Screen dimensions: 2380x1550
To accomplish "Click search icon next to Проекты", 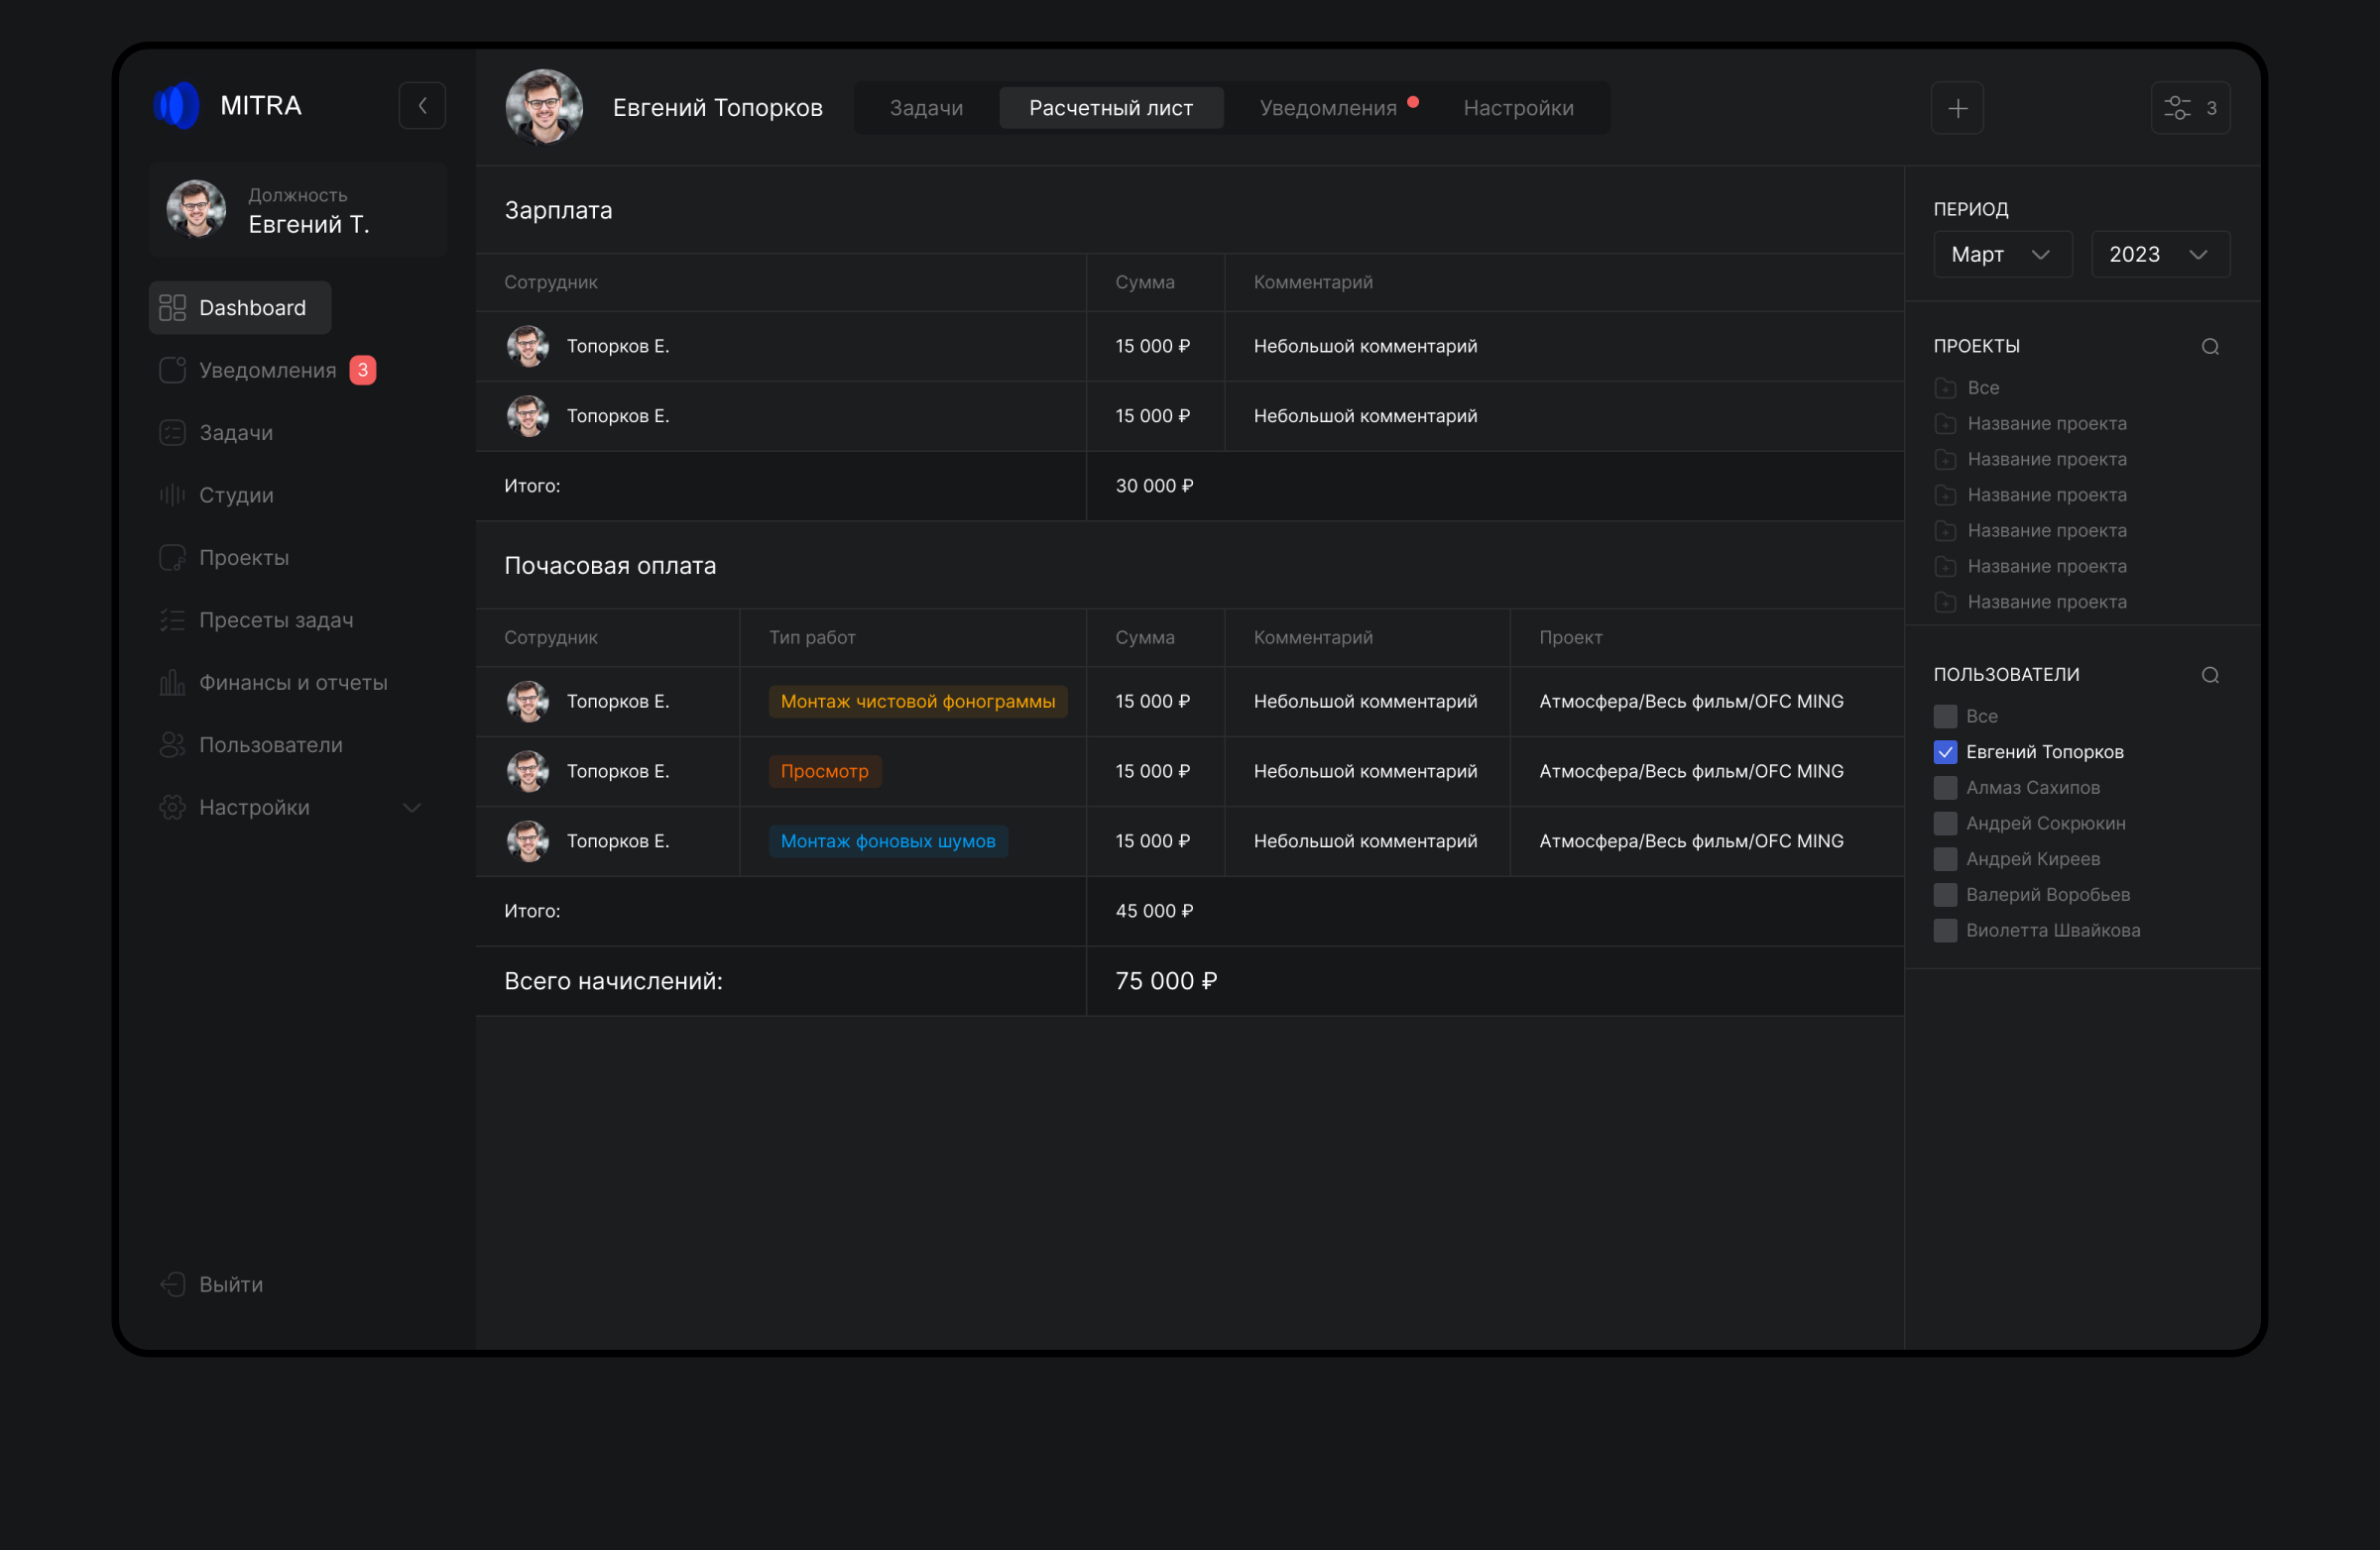I will (x=2210, y=347).
